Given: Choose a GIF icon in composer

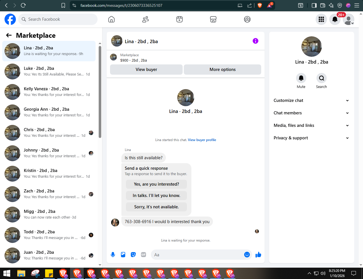Looking at the screenshot, I should pyautogui.click(x=143, y=255).
